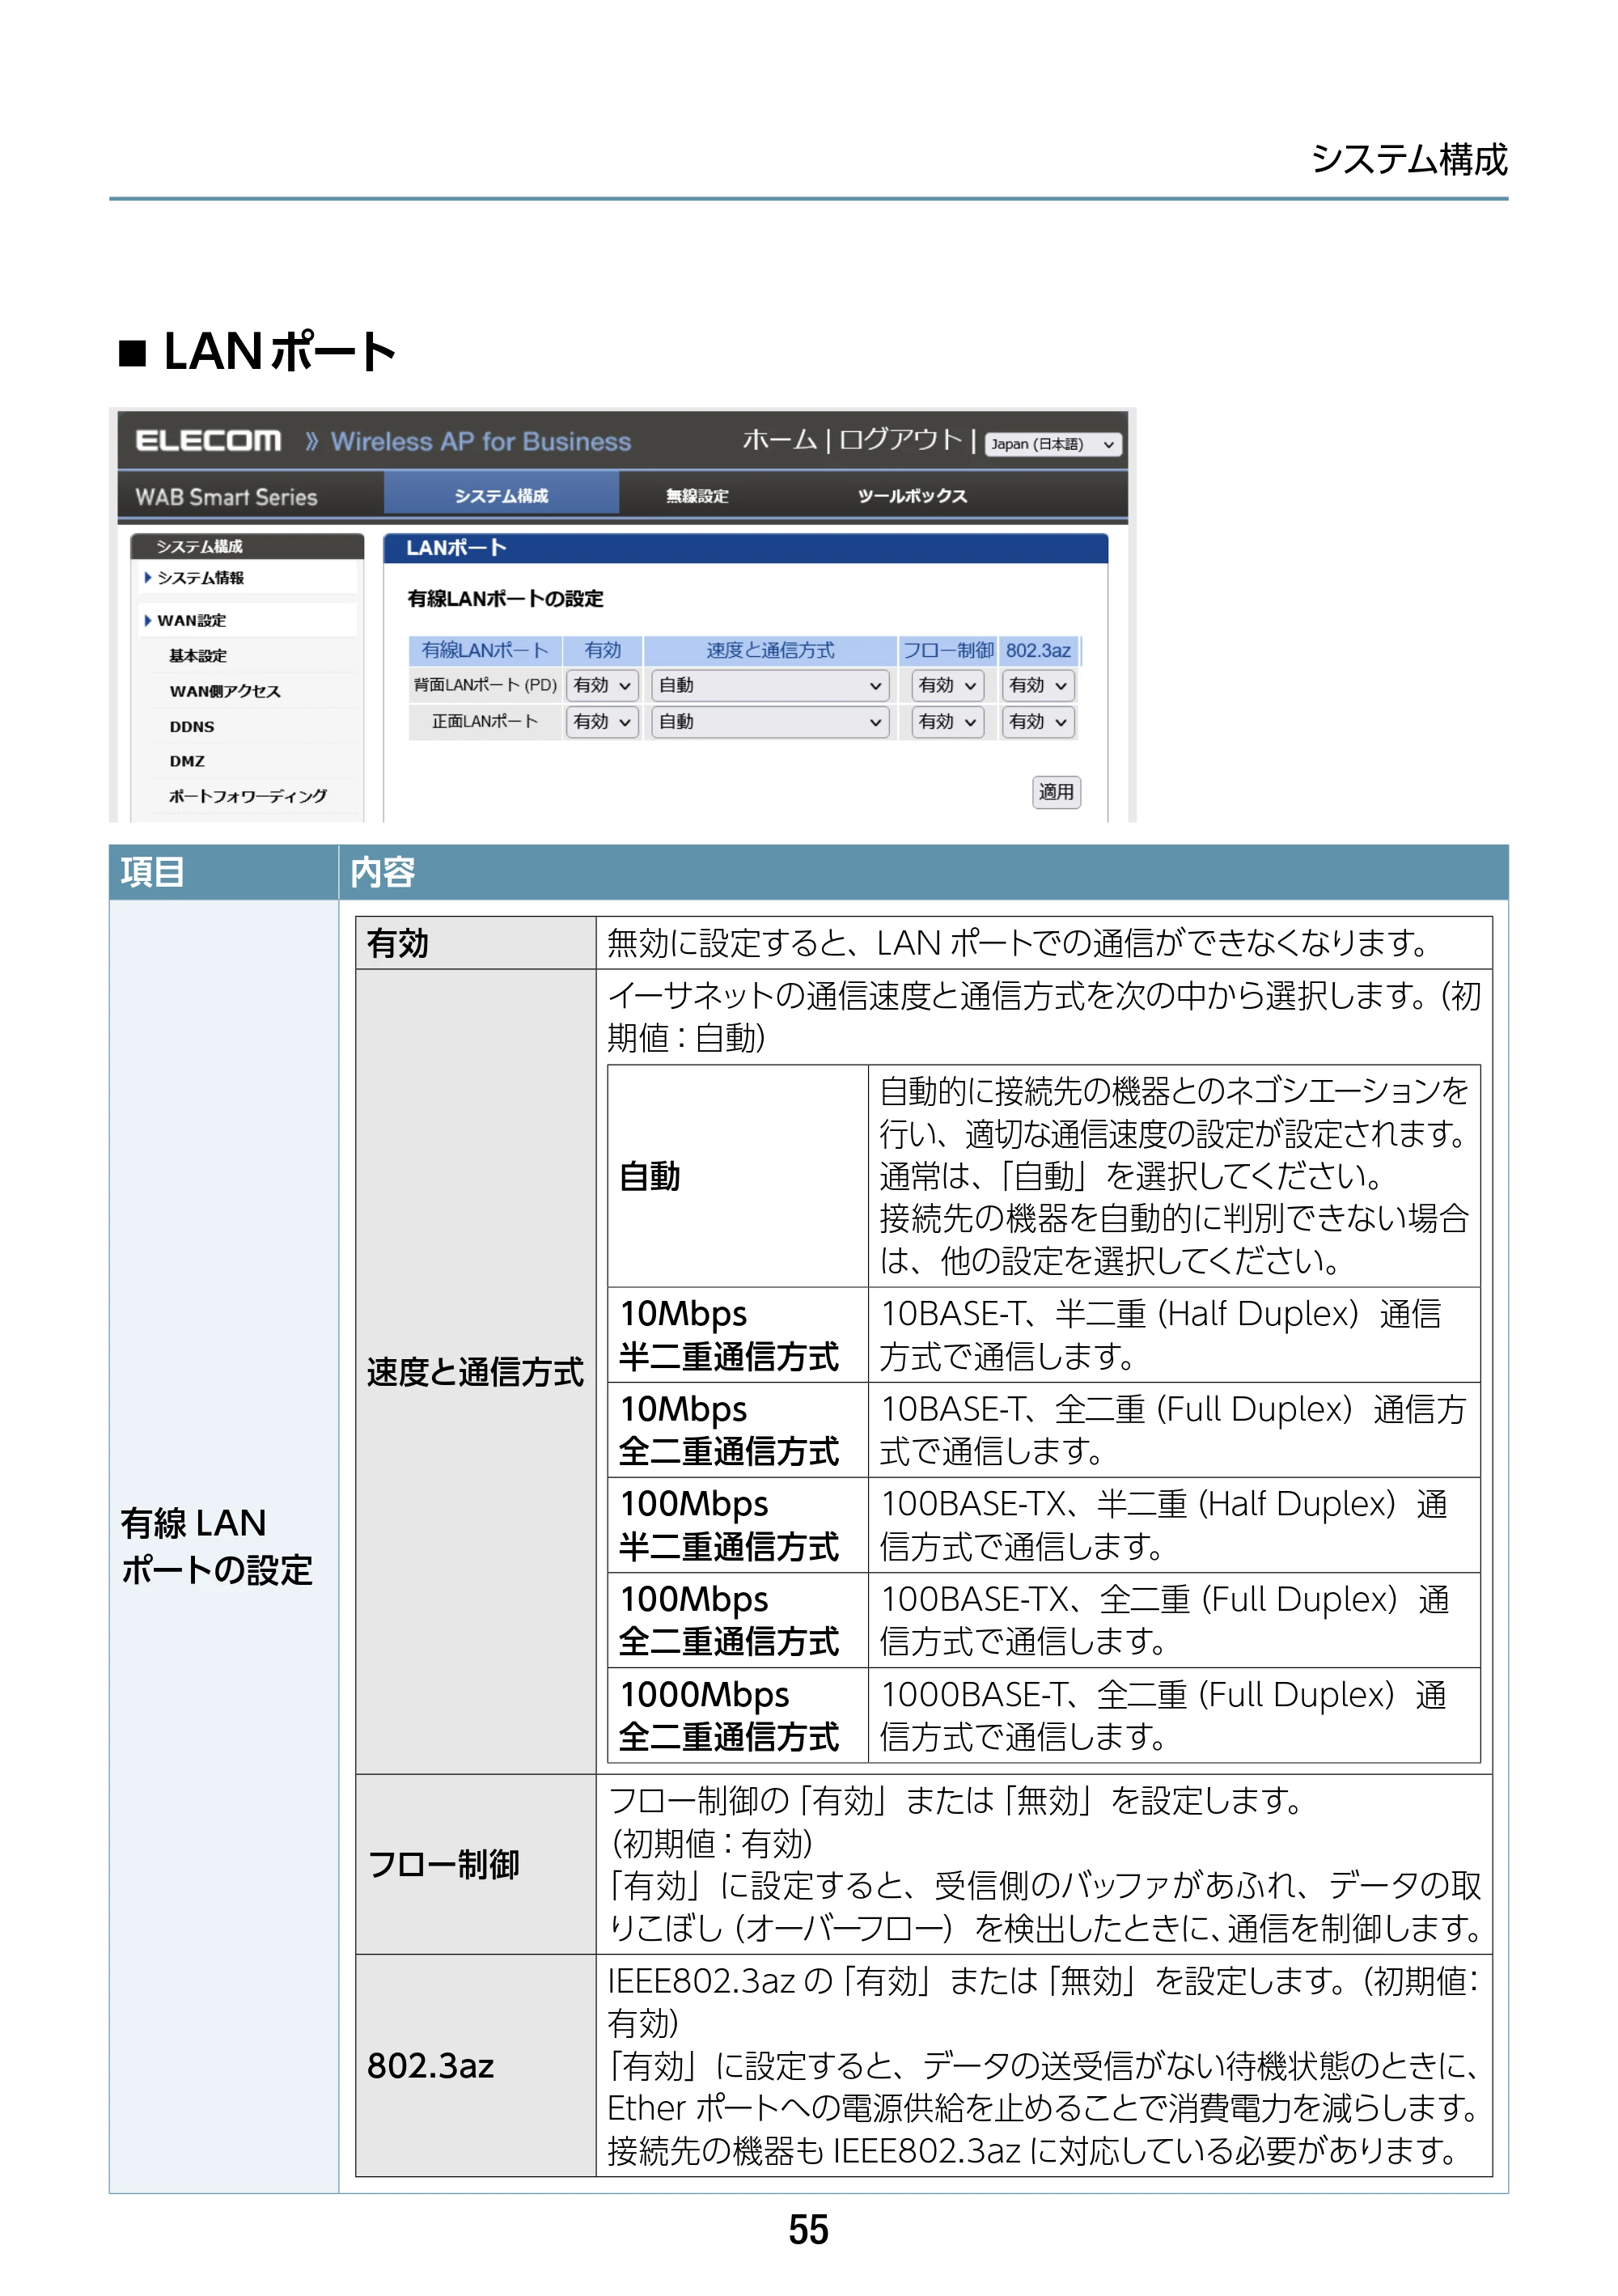1618x2296 pixels.
Task: Click the LANポート panel title
Action: [x=456, y=548]
